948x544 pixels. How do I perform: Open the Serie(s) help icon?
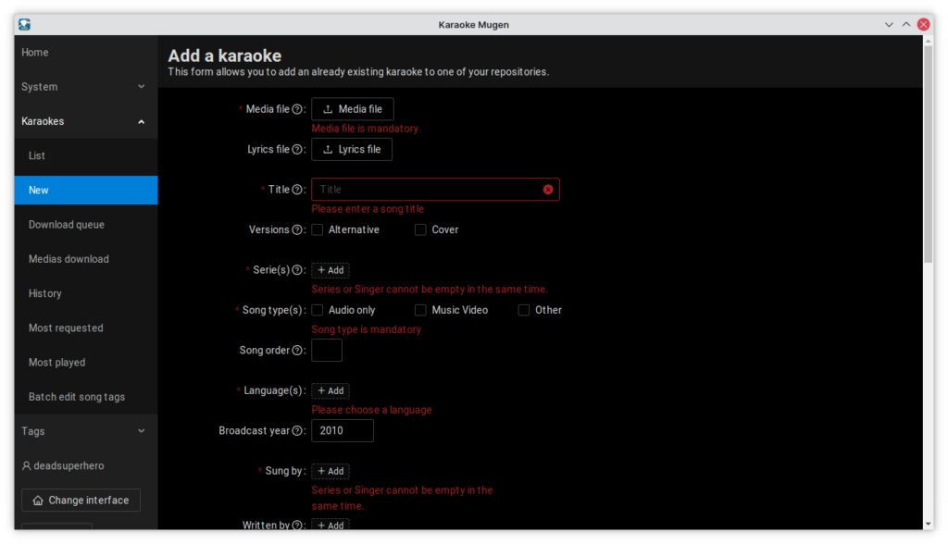click(297, 270)
